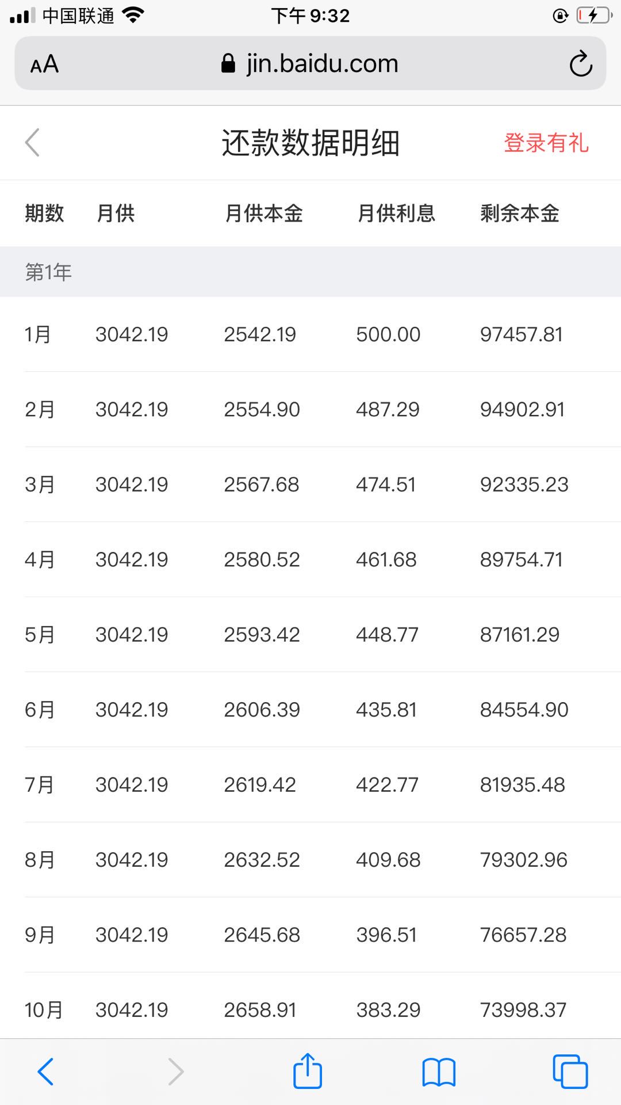Tap the 5月 row remaining principal 87161.29
This screenshot has height=1105, width=621.
coord(520,635)
